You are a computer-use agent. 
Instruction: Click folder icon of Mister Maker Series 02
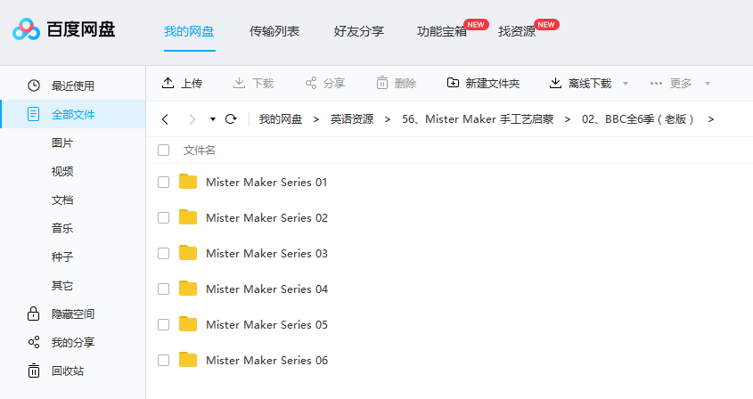point(188,217)
